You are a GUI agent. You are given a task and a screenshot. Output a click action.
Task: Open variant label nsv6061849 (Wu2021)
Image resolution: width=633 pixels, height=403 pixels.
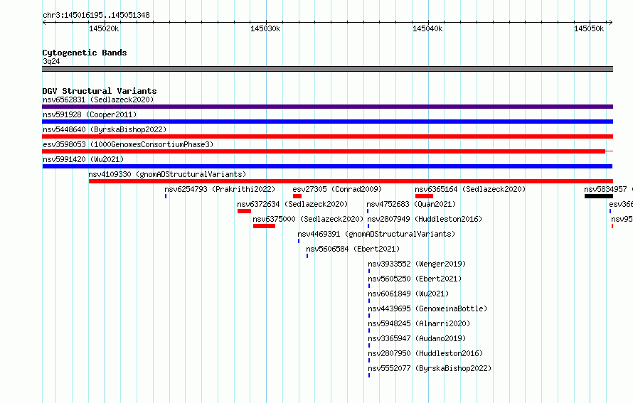click(x=408, y=294)
